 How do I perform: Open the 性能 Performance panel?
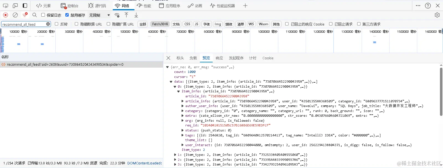[x=144, y=6]
